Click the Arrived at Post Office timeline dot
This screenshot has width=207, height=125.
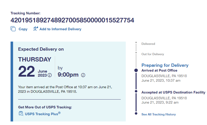point(136,70)
